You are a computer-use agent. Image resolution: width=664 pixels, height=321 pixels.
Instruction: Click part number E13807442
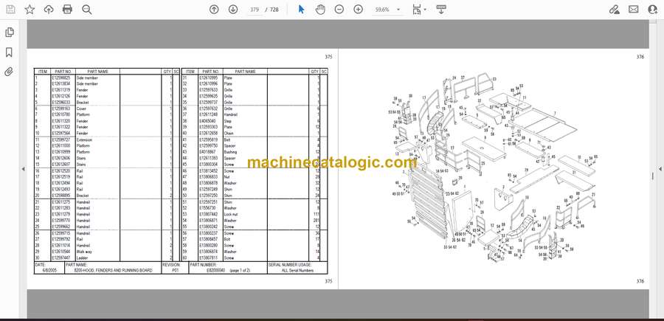tap(208, 214)
